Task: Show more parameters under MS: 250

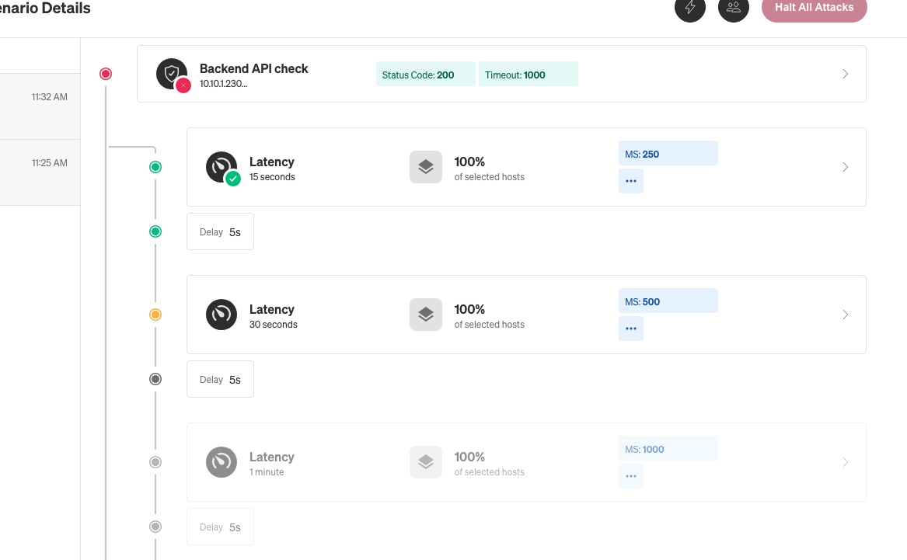Action: pyautogui.click(x=630, y=181)
